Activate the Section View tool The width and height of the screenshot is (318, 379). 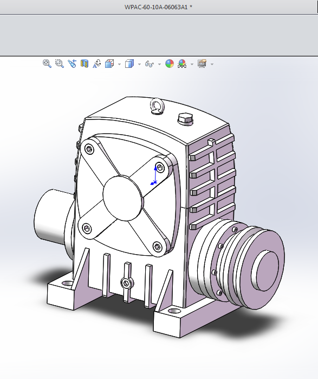tap(85, 64)
